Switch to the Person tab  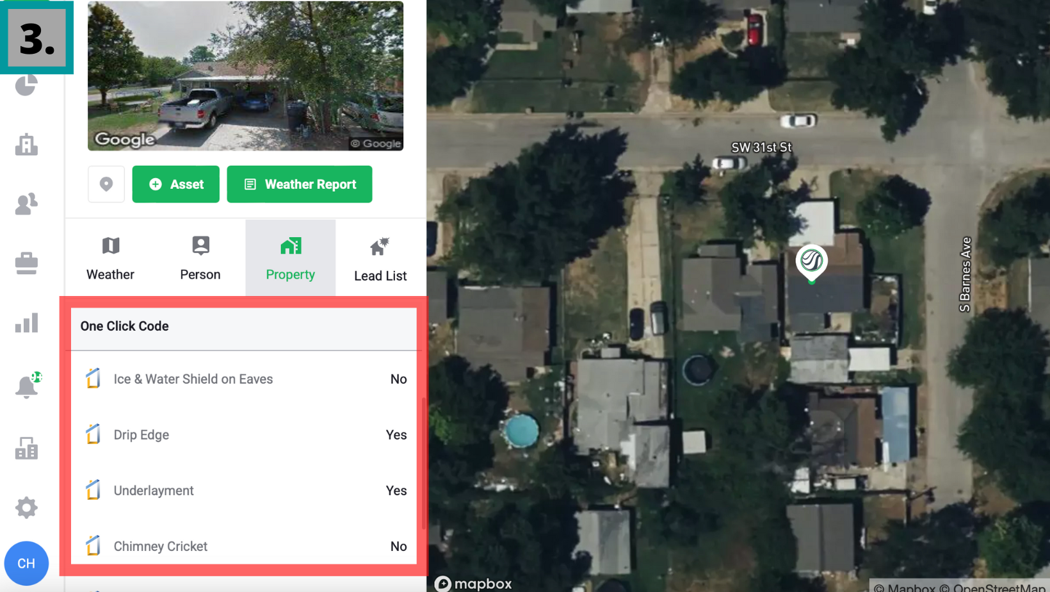(200, 258)
